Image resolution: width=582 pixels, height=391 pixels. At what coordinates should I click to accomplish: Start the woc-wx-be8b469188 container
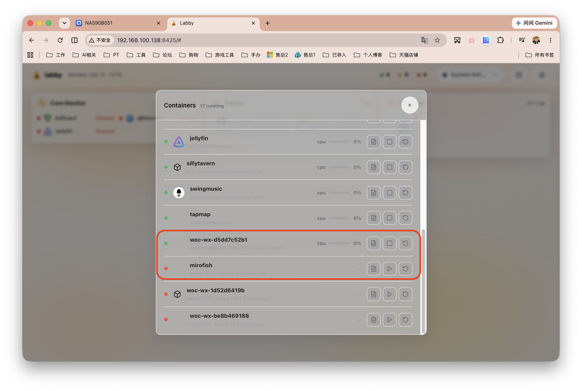coord(389,320)
